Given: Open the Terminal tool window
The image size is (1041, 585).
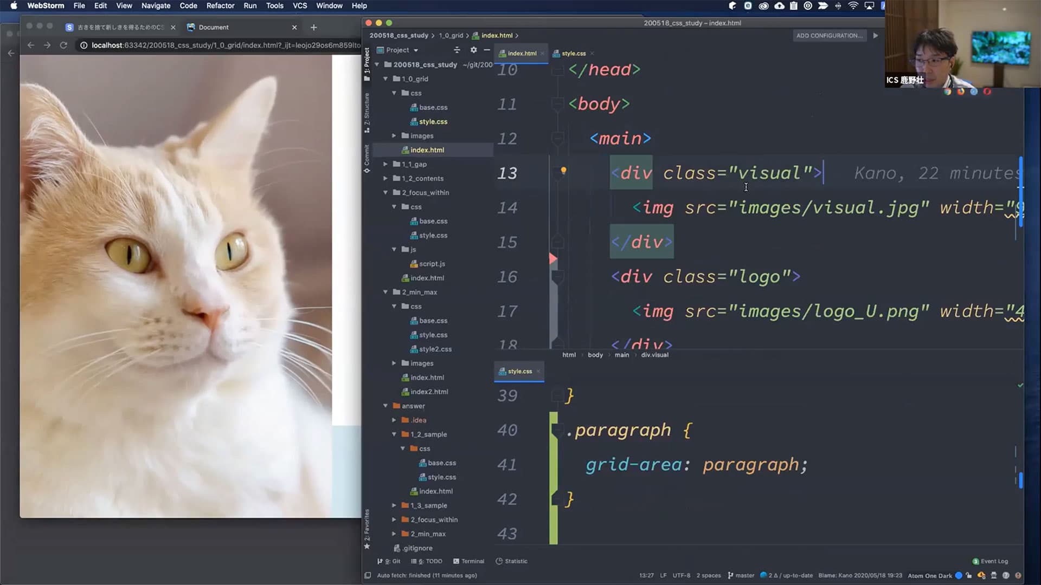Looking at the screenshot, I should [468, 561].
